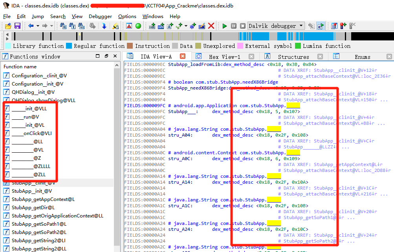Close the IDA View-A tab

click(x=183, y=56)
